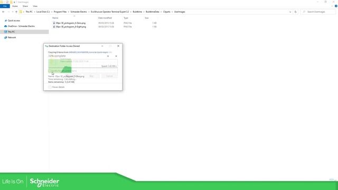Sort files by the Size column
338x190 pixels.
pos(147,18)
